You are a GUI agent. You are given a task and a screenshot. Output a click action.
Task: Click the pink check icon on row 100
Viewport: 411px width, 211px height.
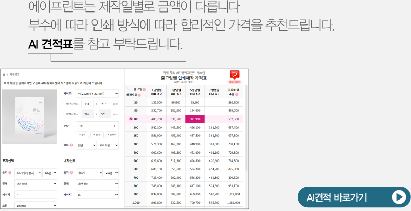click(x=131, y=119)
